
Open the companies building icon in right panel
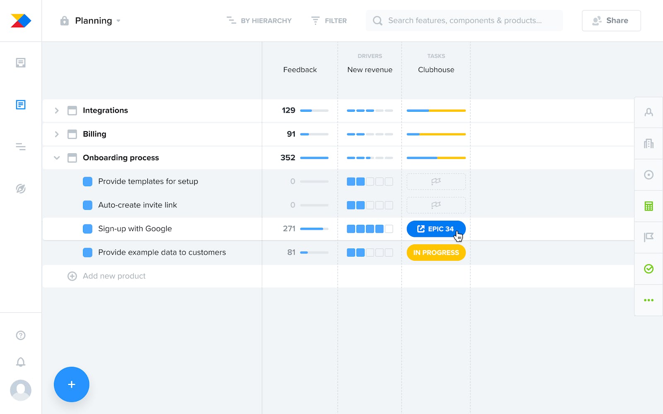coord(648,144)
